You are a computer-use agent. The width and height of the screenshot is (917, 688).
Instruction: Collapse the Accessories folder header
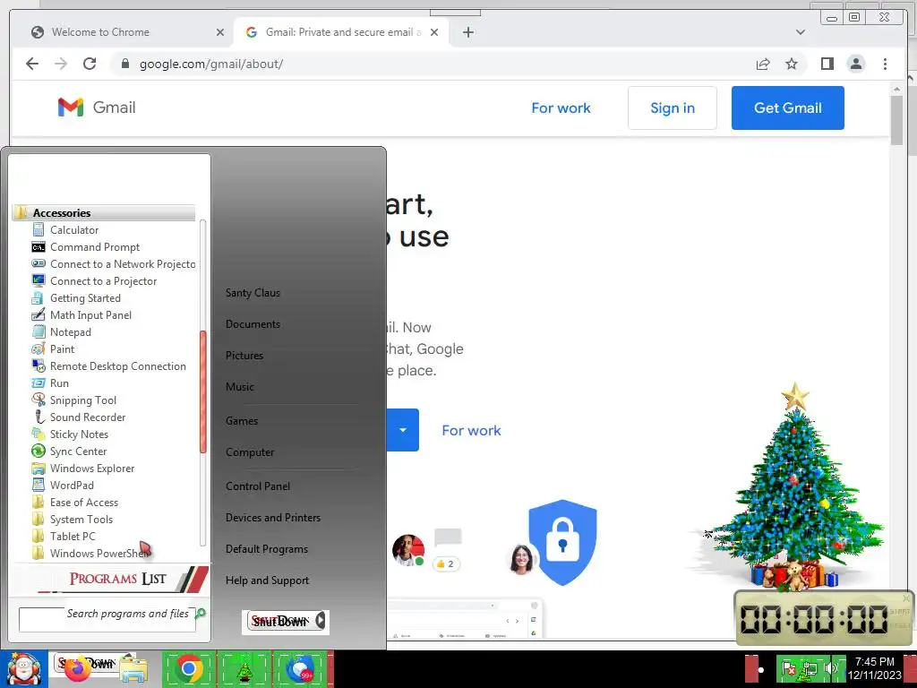(104, 213)
